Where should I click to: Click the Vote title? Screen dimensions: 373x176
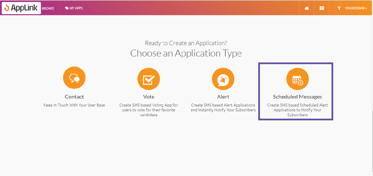coord(149,97)
